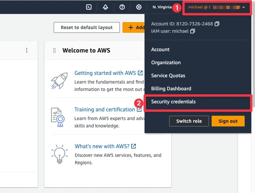The height and width of the screenshot is (193, 255).
Task: Click Reset to default layout
Action: click(87, 27)
